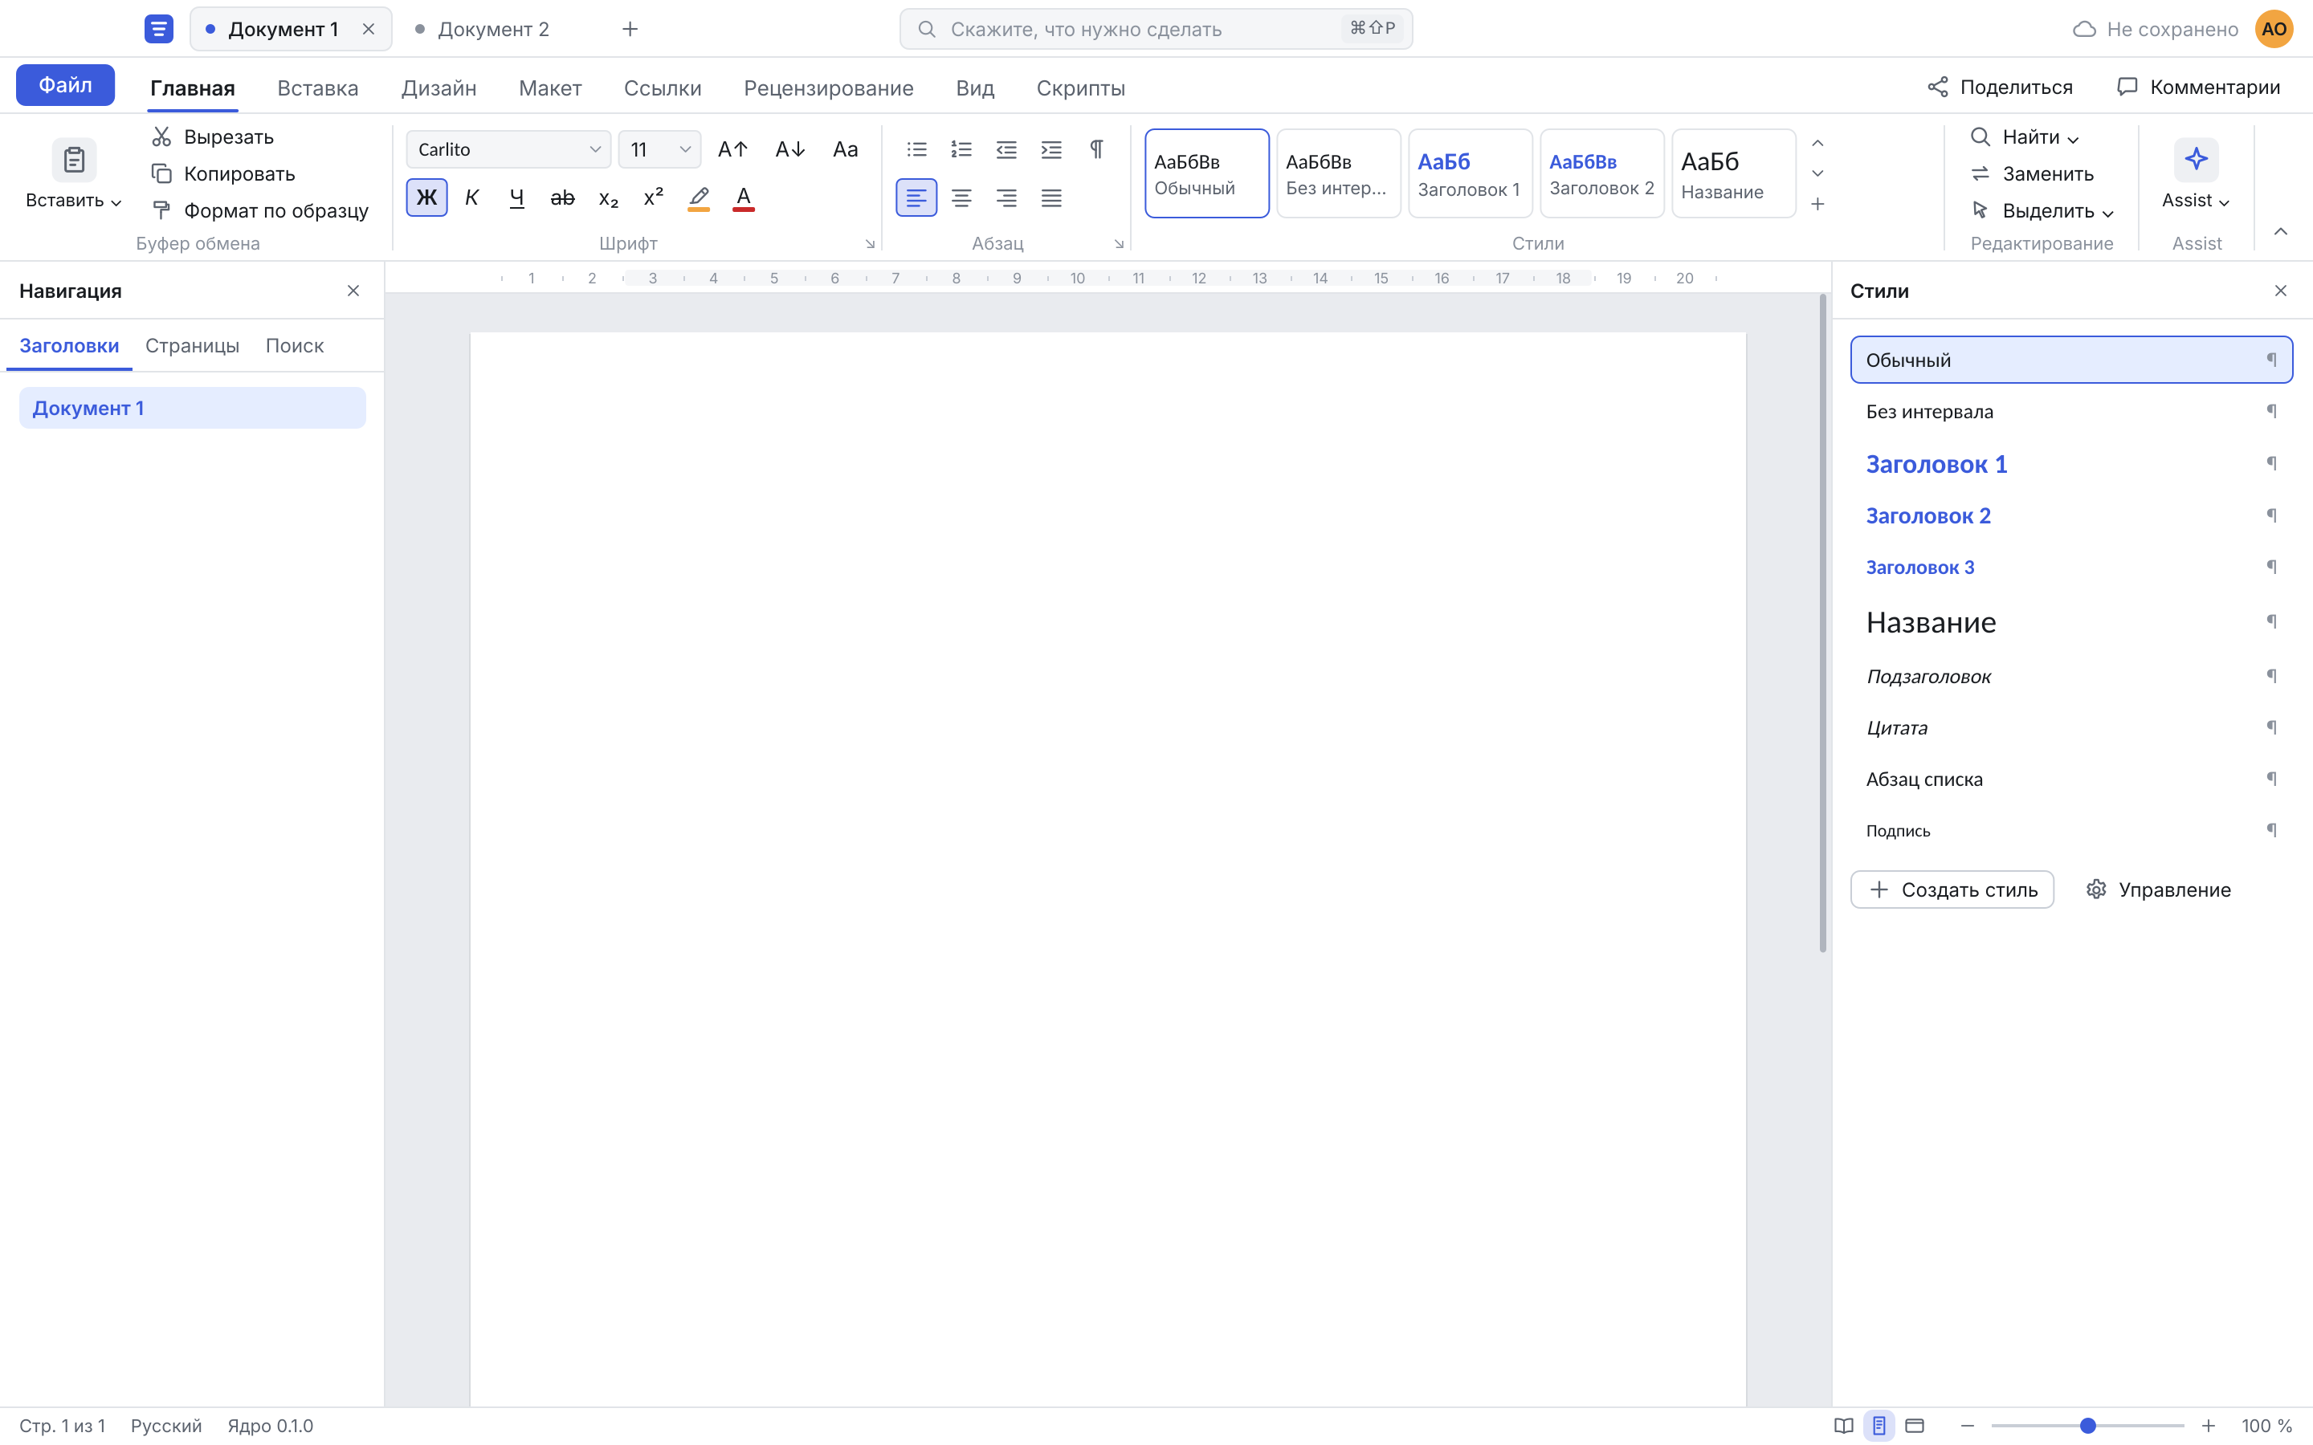The image size is (2313, 1445).
Task: Click the text highlight color pen
Action: coord(699,197)
